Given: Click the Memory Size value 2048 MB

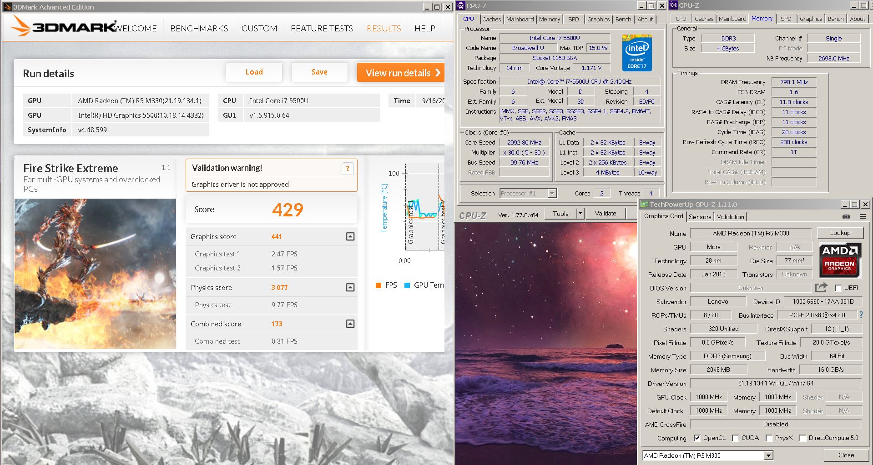Looking at the screenshot, I should [718, 370].
